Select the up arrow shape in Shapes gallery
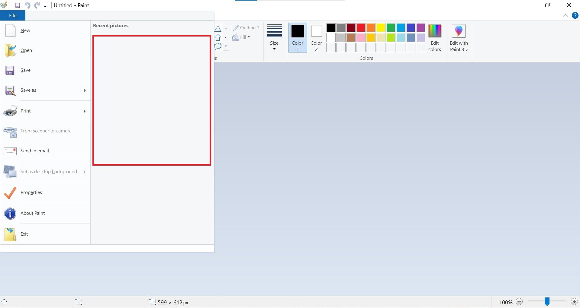580x308 pixels. [218, 37]
